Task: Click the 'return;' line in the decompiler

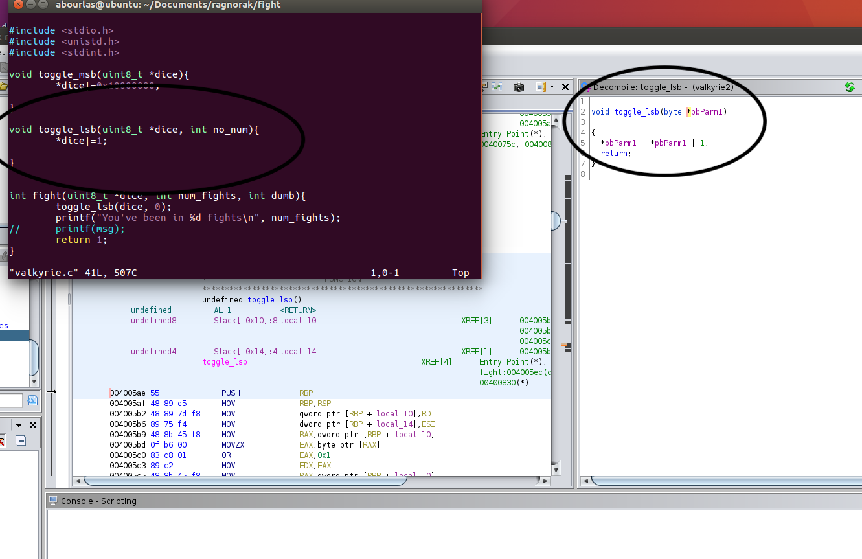Action: point(615,154)
